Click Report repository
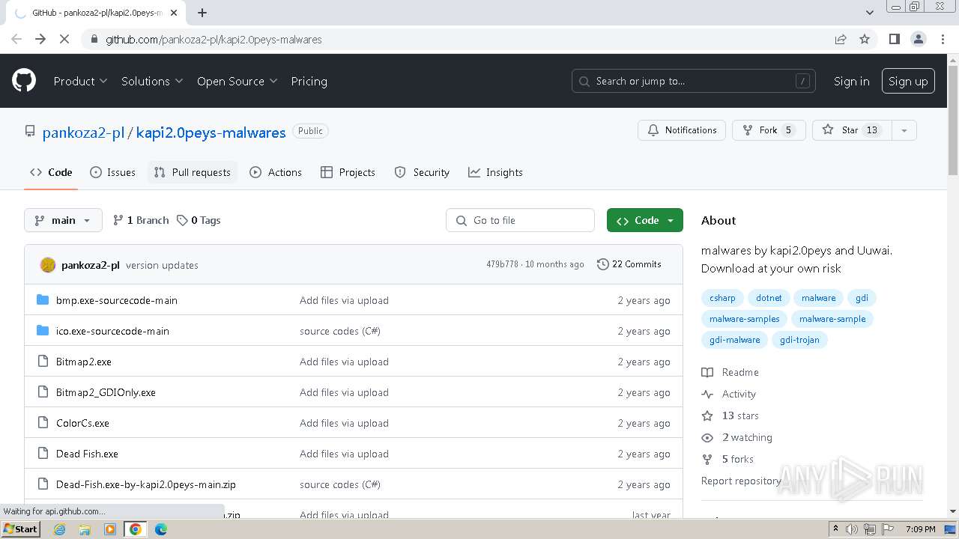Viewport: 959px width, 539px height. [x=741, y=481]
